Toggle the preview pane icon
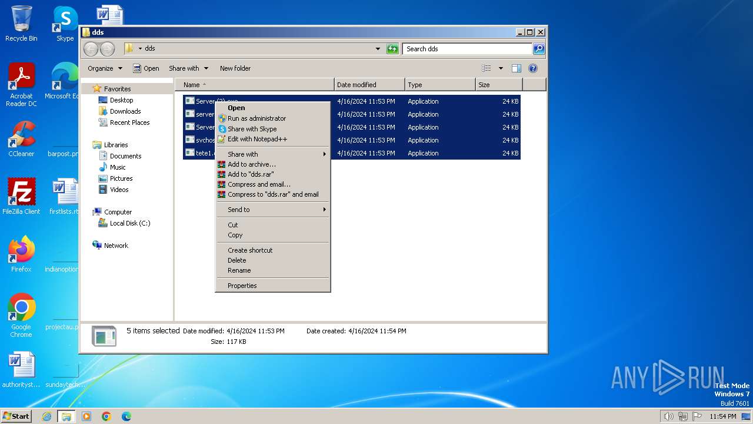753x424 pixels. click(x=517, y=68)
